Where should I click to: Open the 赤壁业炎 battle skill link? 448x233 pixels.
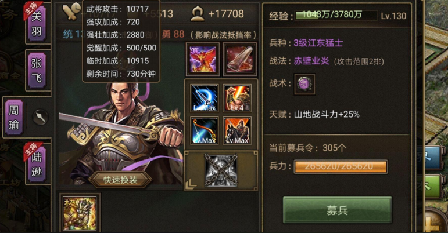point(311,61)
